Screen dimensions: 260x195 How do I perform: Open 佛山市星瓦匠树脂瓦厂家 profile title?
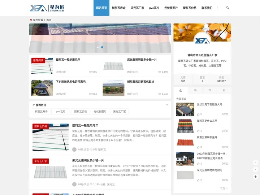click(x=202, y=55)
